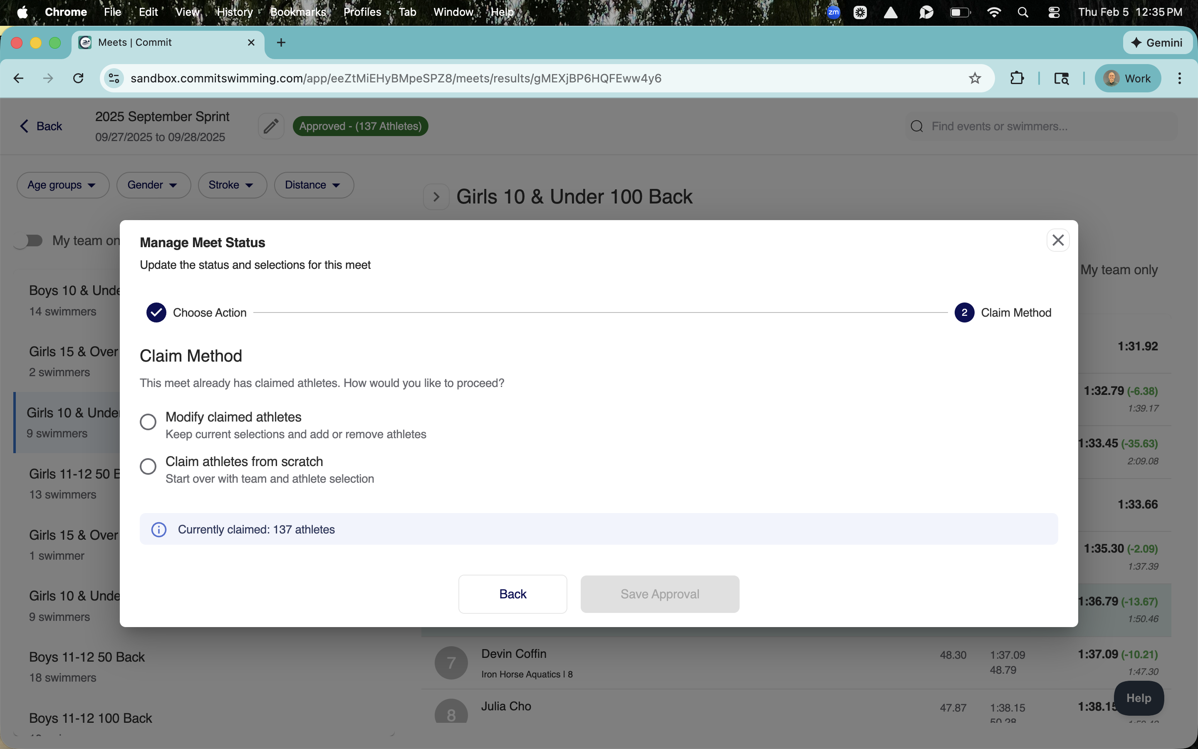Click the Back button in dialog
The width and height of the screenshot is (1198, 749).
point(512,594)
